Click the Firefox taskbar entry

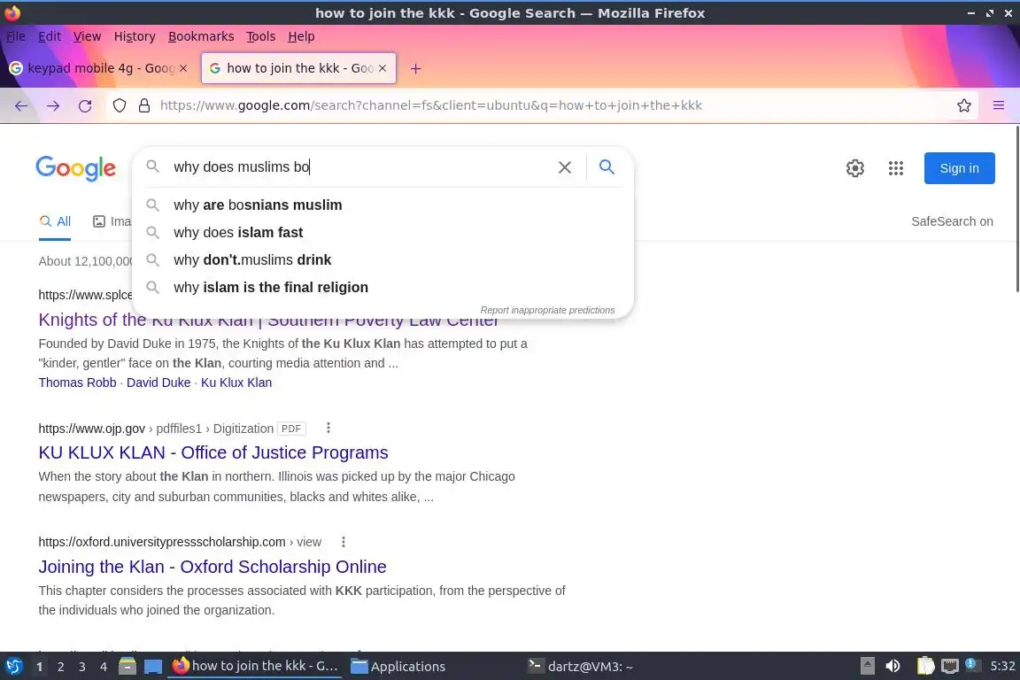pyautogui.click(x=255, y=666)
